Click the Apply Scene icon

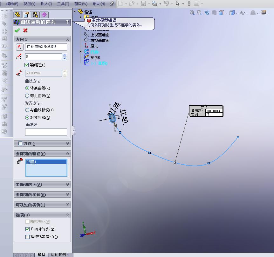(253, 13)
